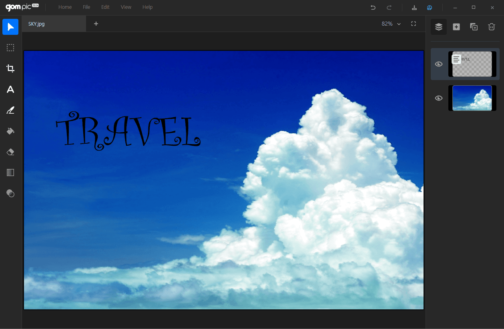
Task: Toggle visibility of the sky image layer
Action: coord(439,98)
